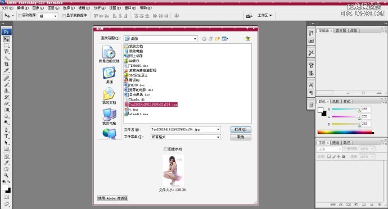Select the Crop tool
This screenshot has height=209, width=388.
click(6, 64)
